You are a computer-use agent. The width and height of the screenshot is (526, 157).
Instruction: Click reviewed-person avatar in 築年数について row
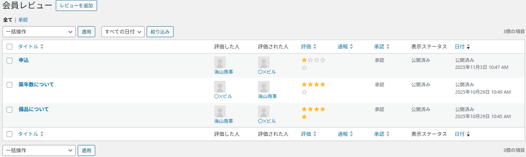pos(264,87)
